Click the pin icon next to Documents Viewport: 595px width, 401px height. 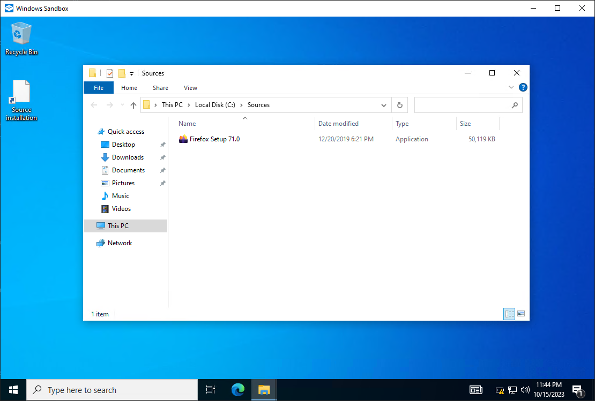click(x=163, y=171)
